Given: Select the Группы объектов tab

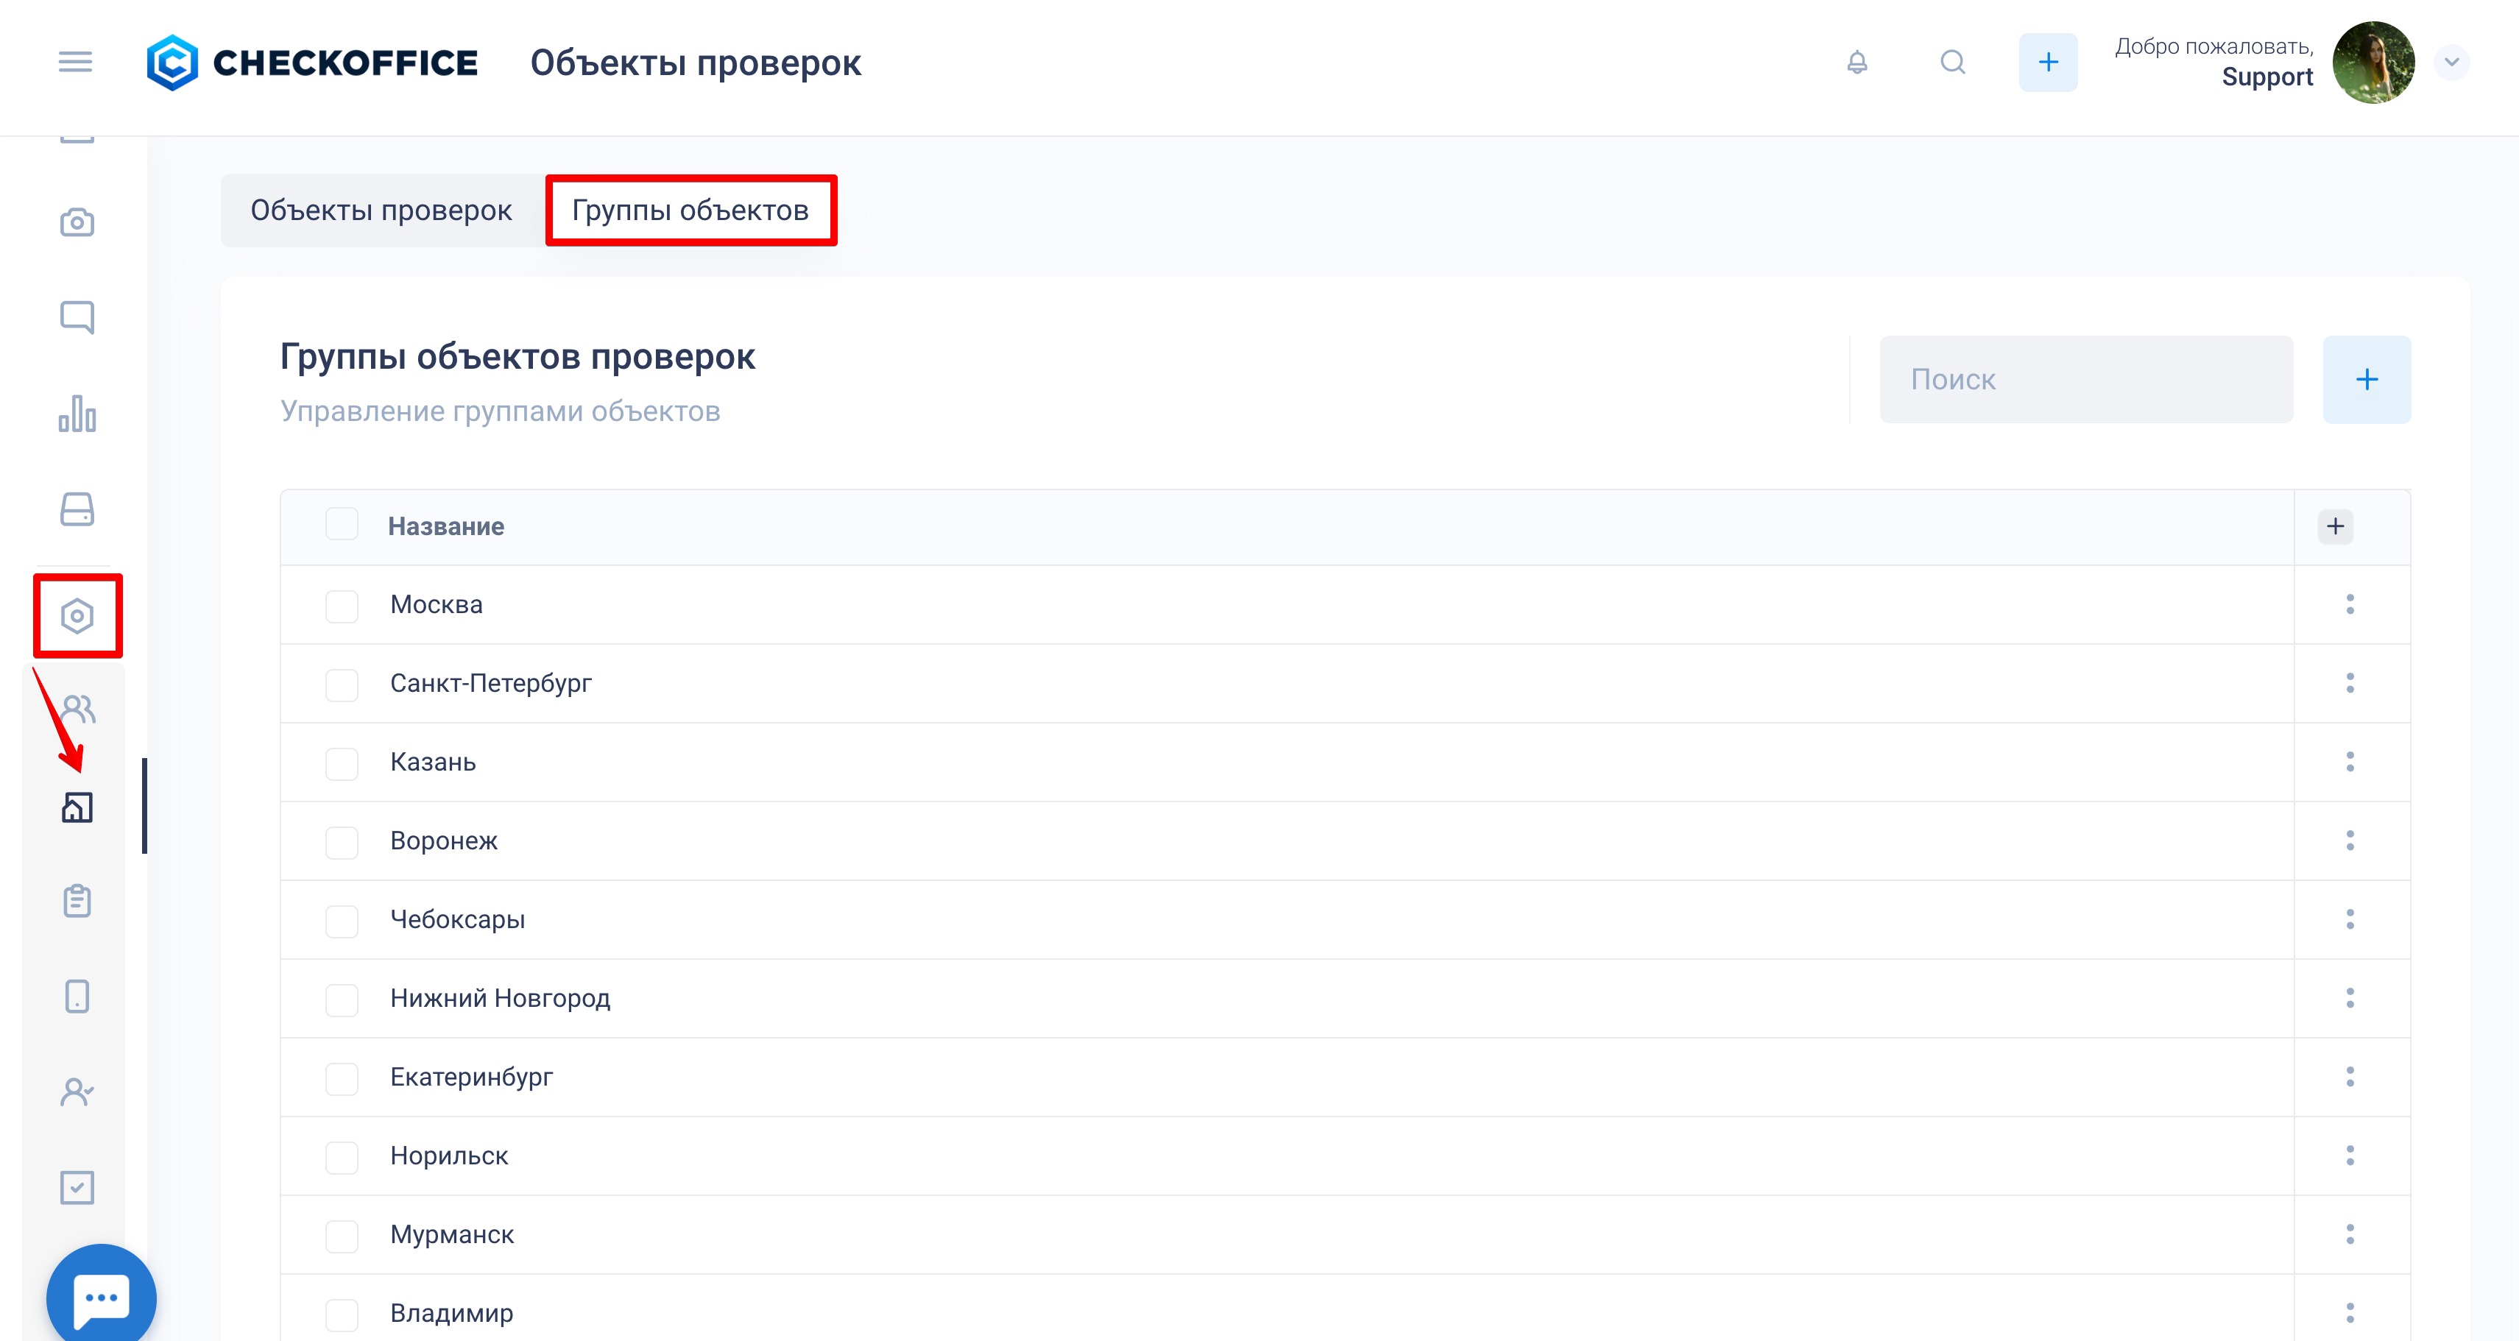Looking at the screenshot, I should (690, 210).
